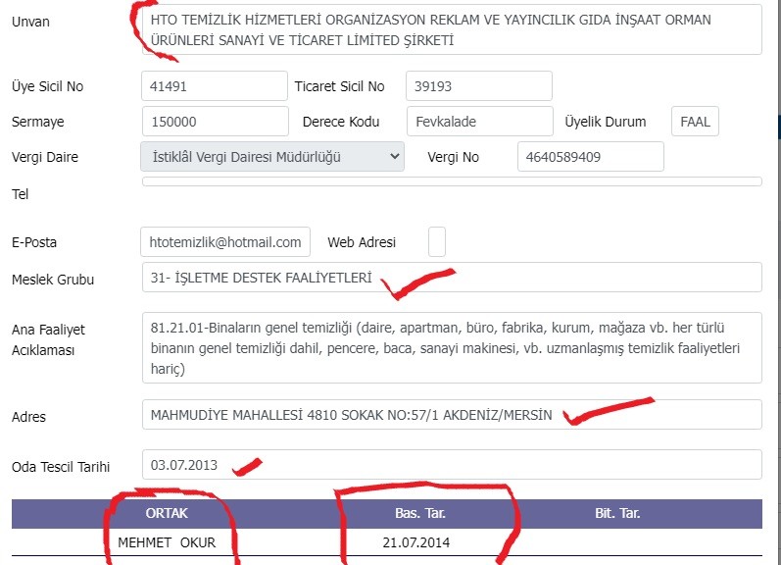Screen dimensions: 781x565
Task: Select the 21.07.2014 start date cell
Action: click(x=415, y=542)
